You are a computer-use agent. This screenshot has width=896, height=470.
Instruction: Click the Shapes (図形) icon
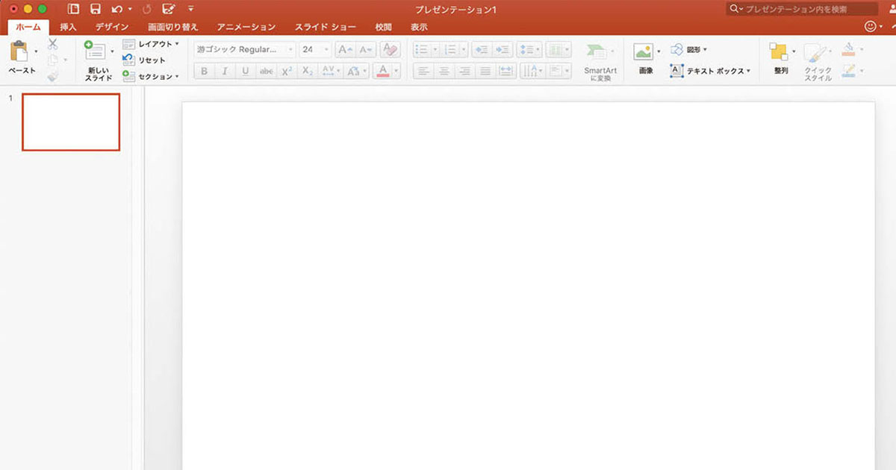(x=676, y=50)
